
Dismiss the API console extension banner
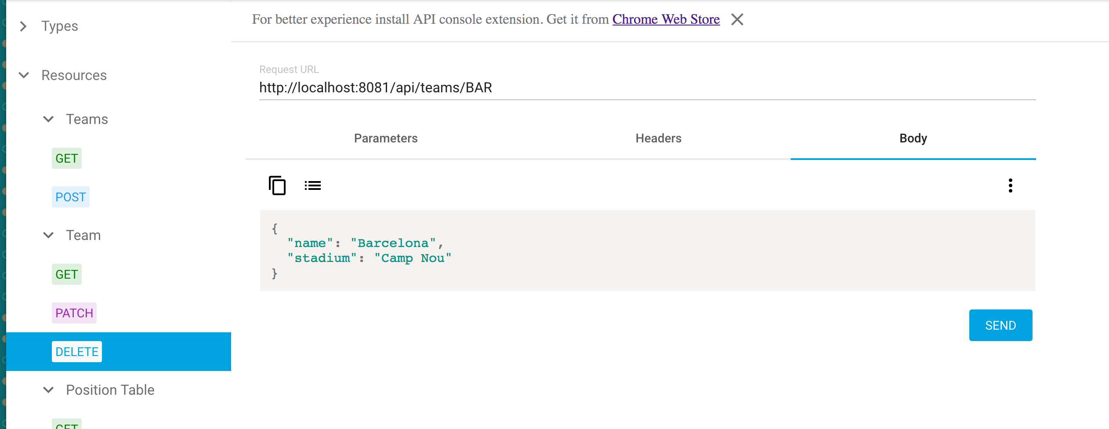click(x=737, y=19)
